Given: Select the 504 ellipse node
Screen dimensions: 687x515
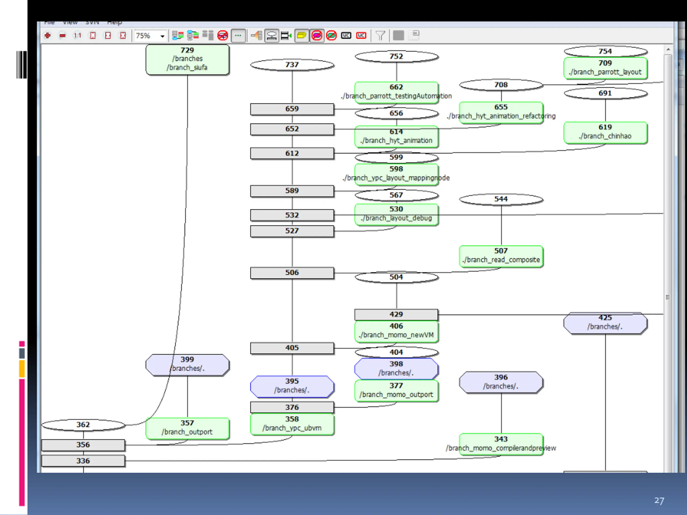Looking at the screenshot, I should (397, 277).
